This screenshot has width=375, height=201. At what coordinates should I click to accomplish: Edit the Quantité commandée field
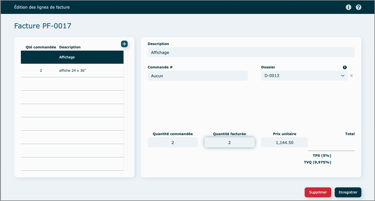(x=172, y=142)
